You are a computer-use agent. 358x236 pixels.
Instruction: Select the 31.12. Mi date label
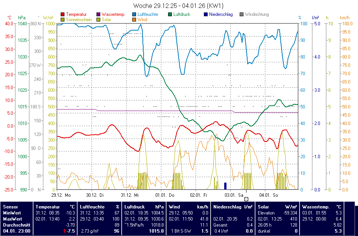click(130, 195)
